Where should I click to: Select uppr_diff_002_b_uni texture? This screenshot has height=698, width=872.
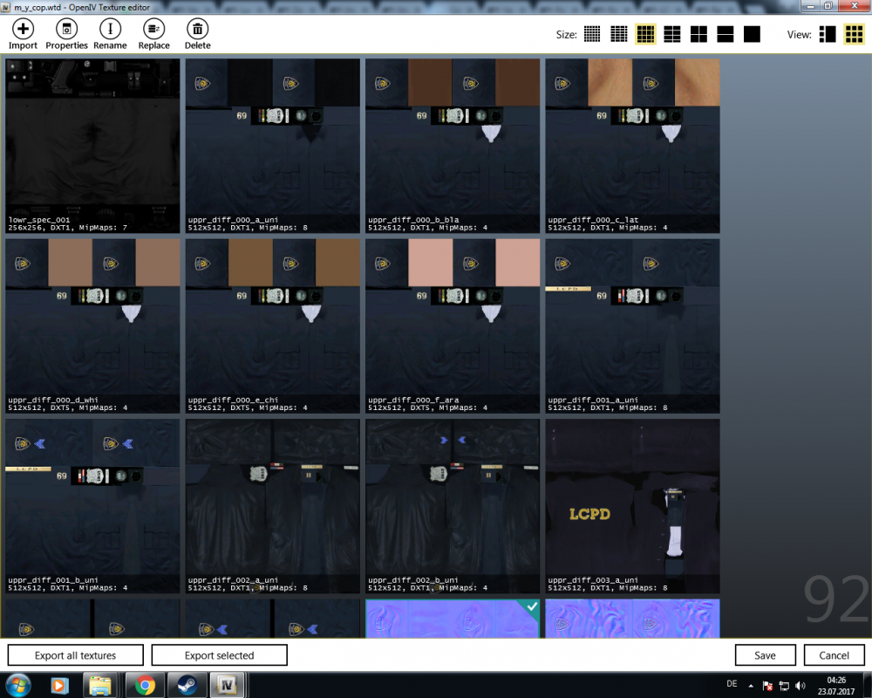(x=453, y=507)
